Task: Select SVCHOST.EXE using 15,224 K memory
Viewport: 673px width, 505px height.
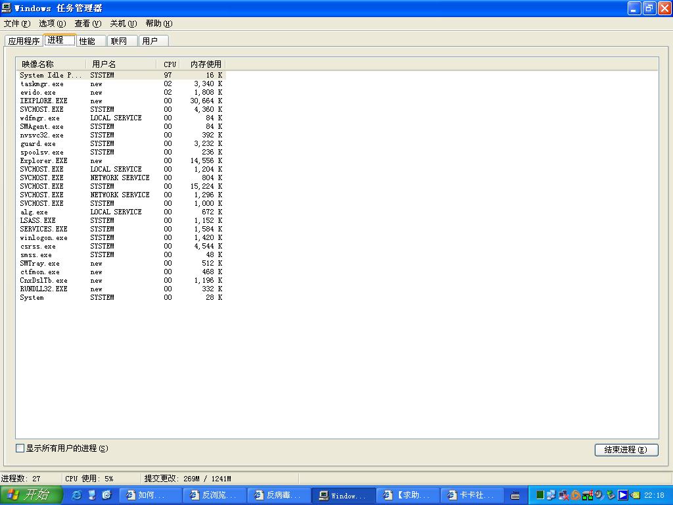Action: 121,186
